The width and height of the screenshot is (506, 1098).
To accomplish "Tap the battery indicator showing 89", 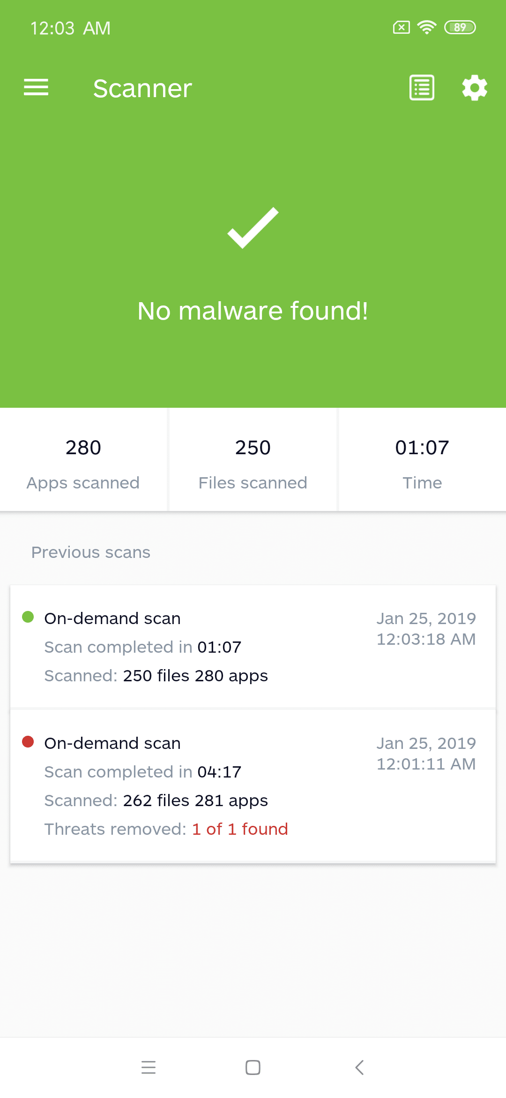I will pyautogui.click(x=460, y=27).
